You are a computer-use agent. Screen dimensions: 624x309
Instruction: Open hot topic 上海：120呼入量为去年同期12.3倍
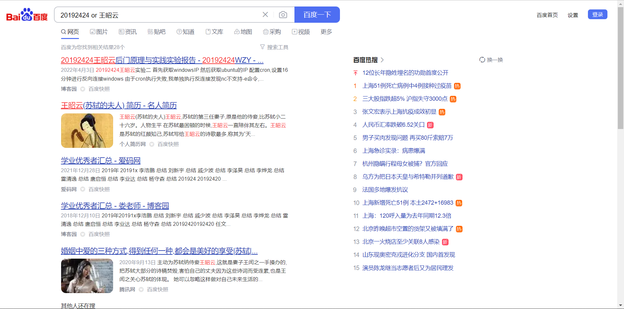click(407, 216)
